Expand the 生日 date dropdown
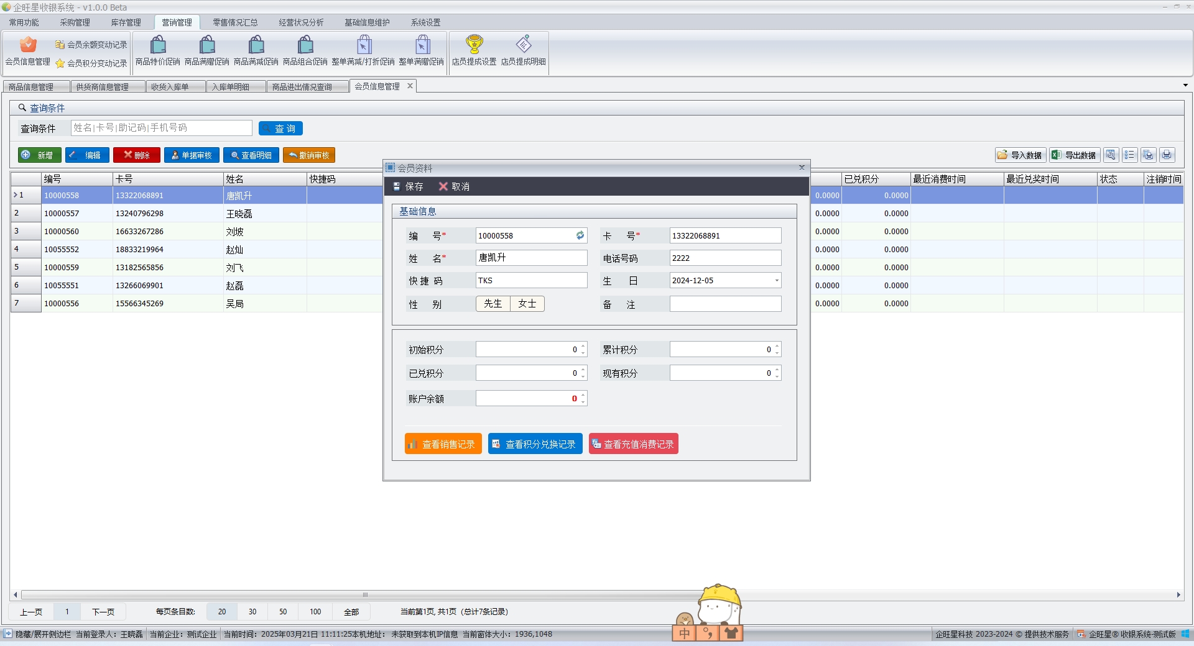1194x646 pixels. [776, 281]
